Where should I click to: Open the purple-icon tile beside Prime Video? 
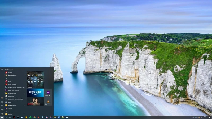(x=48, y=93)
